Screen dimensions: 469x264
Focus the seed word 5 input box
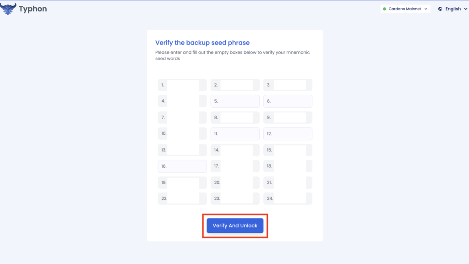point(235,101)
